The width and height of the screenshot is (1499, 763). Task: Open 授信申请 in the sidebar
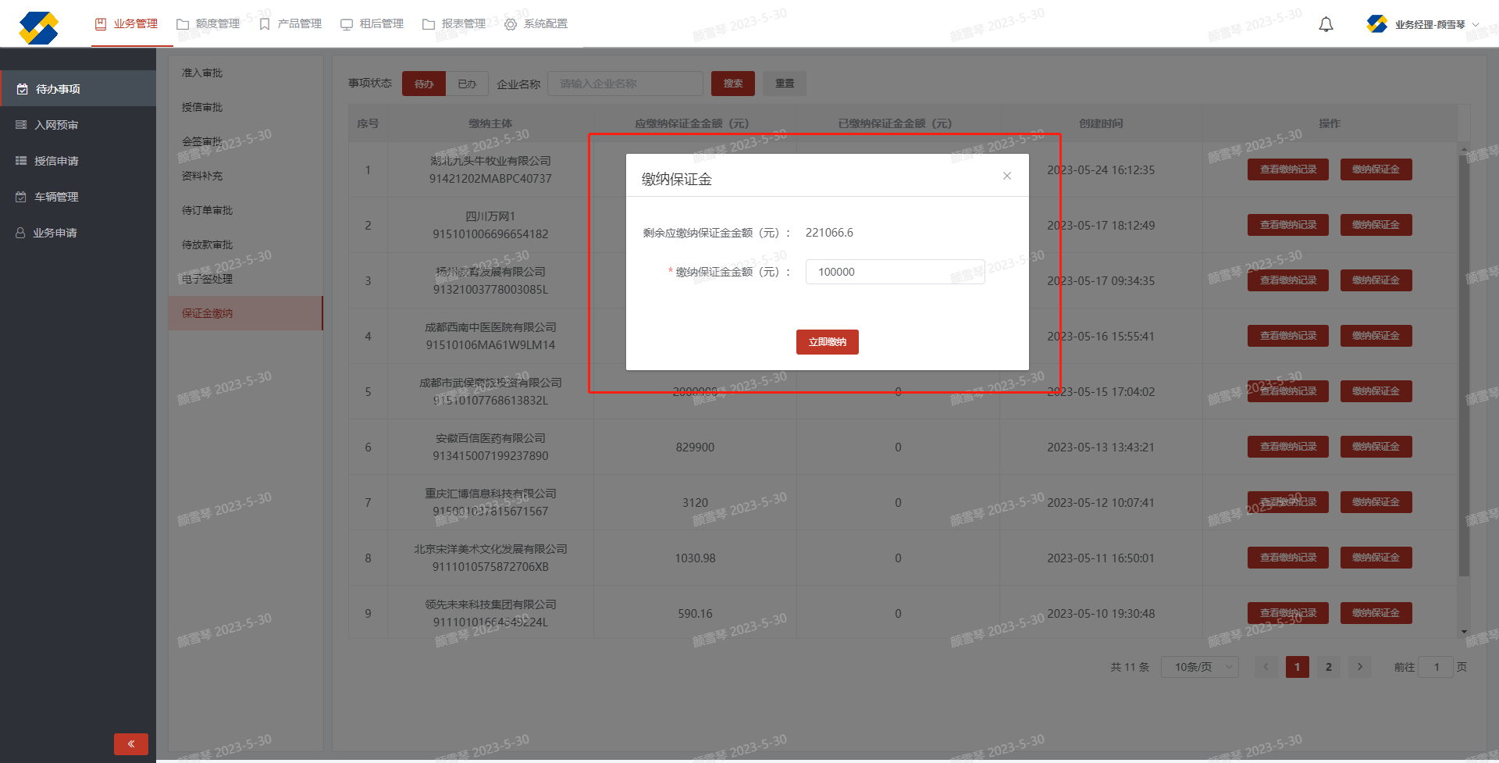(56, 161)
